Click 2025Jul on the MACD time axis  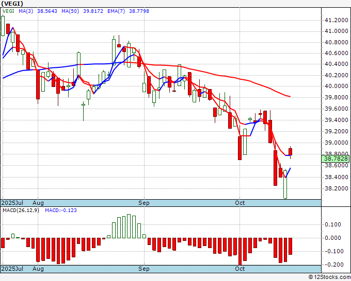(x=12, y=269)
